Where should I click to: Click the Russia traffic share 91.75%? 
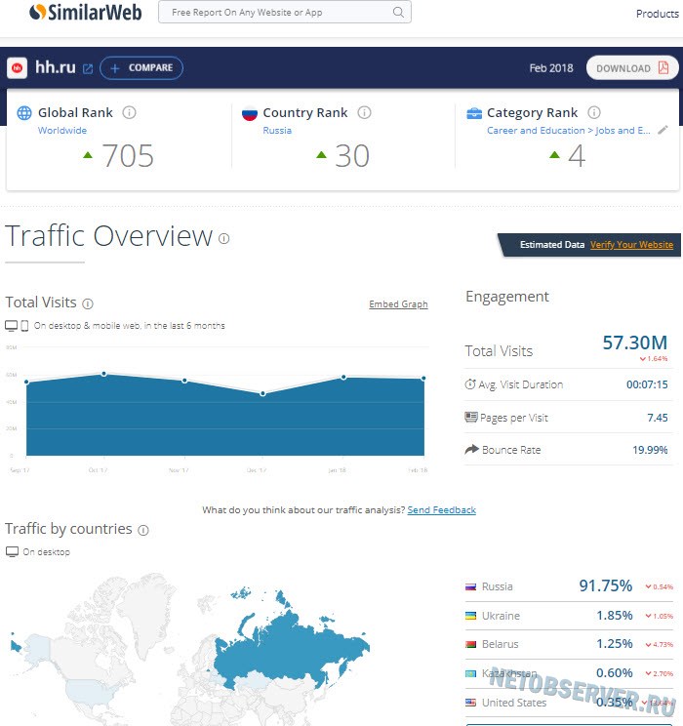(x=606, y=585)
